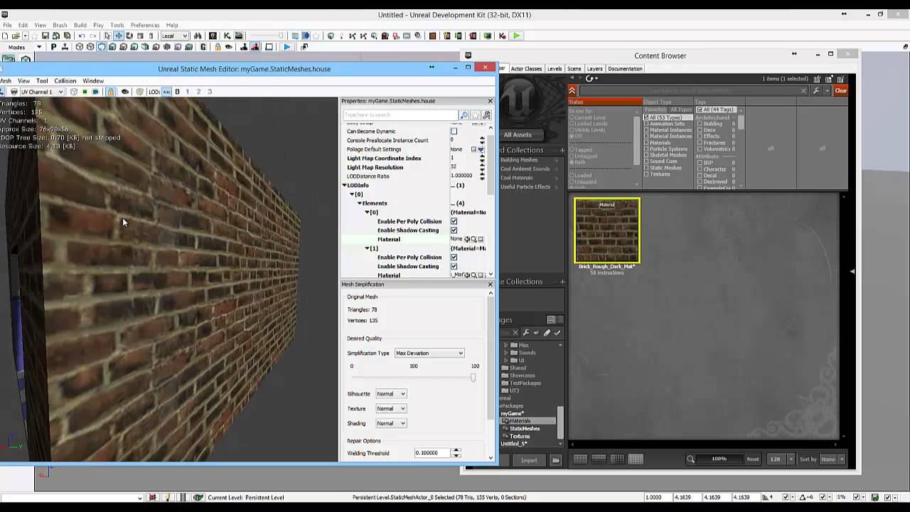Click the eye icon in mesh editor toolbar
Viewport: 910px width, 512px height.
click(x=125, y=92)
